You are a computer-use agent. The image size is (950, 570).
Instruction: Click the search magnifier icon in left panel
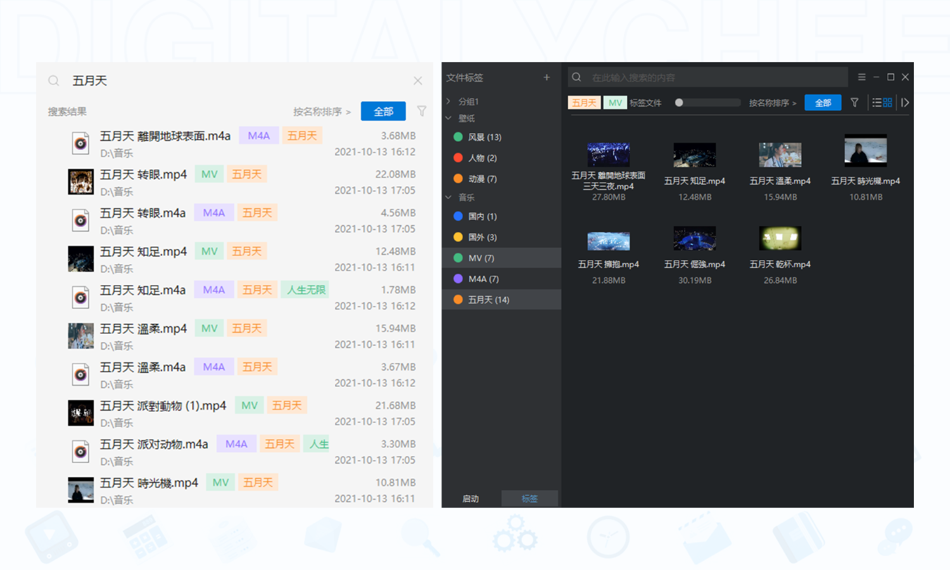tap(54, 80)
